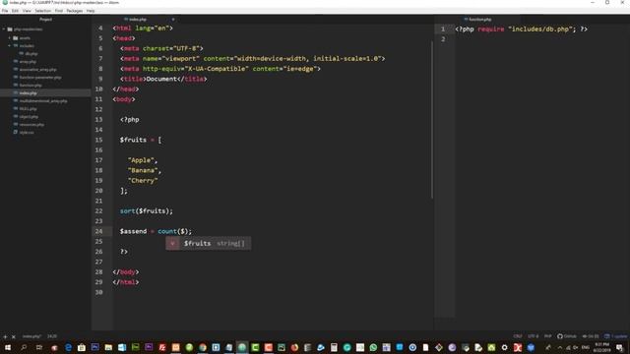Viewport: 630px width, 354px height.
Task: Open WhatsApp from the taskbar
Action: pyautogui.click(x=373, y=347)
